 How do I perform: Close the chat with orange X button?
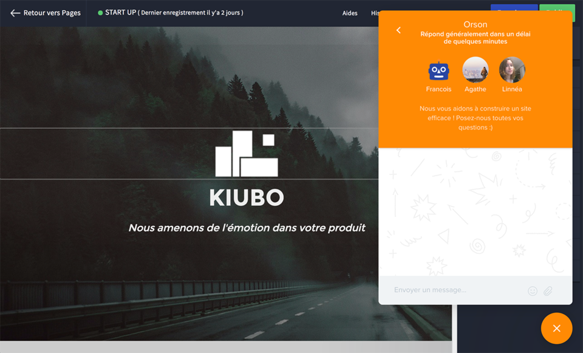coord(556,328)
